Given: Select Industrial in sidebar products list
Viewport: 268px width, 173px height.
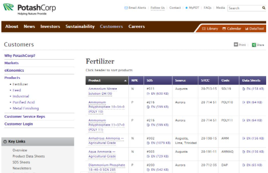Looking at the screenshot, I should pos(21,96).
